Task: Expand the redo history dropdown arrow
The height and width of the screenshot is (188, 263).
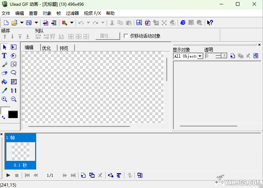Action: (103, 23)
